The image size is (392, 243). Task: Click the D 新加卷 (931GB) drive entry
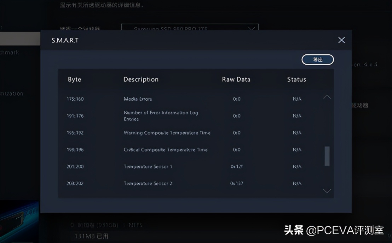pyautogui.click(x=106, y=225)
